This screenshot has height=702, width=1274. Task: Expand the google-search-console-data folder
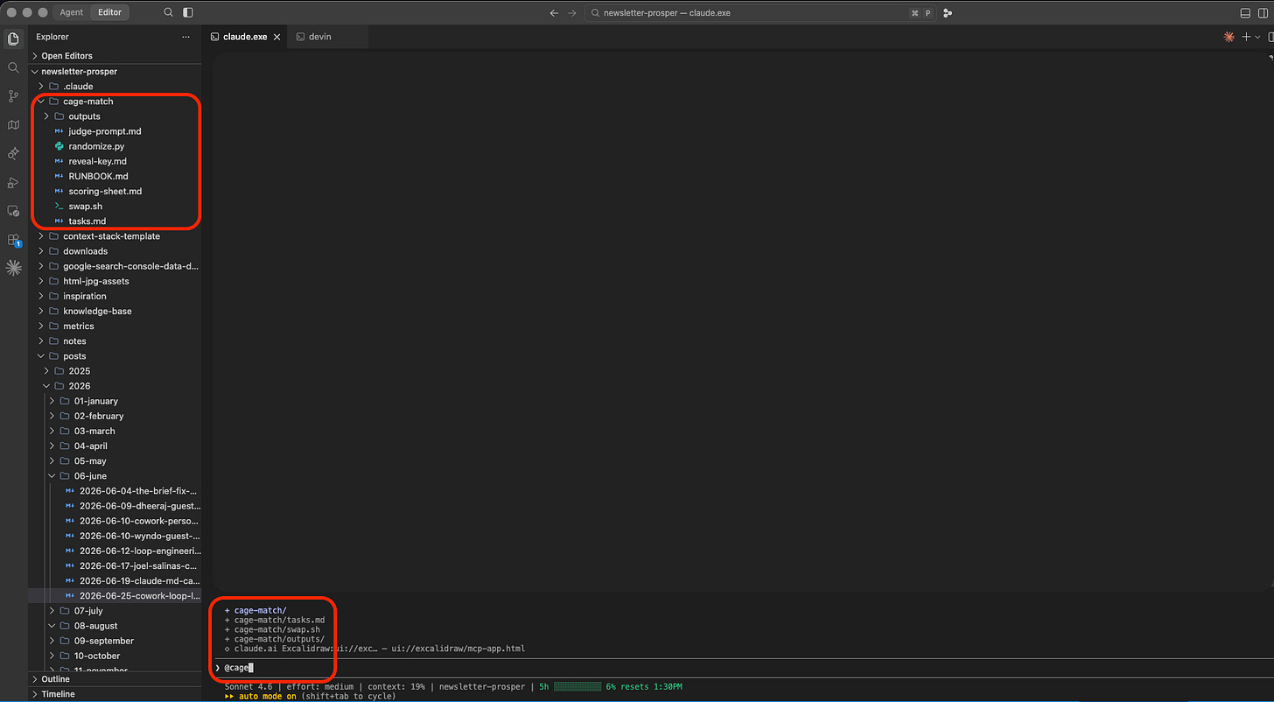pyautogui.click(x=115, y=265)
